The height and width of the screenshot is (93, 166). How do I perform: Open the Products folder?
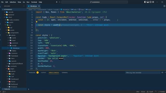click(x=14, y=87)
